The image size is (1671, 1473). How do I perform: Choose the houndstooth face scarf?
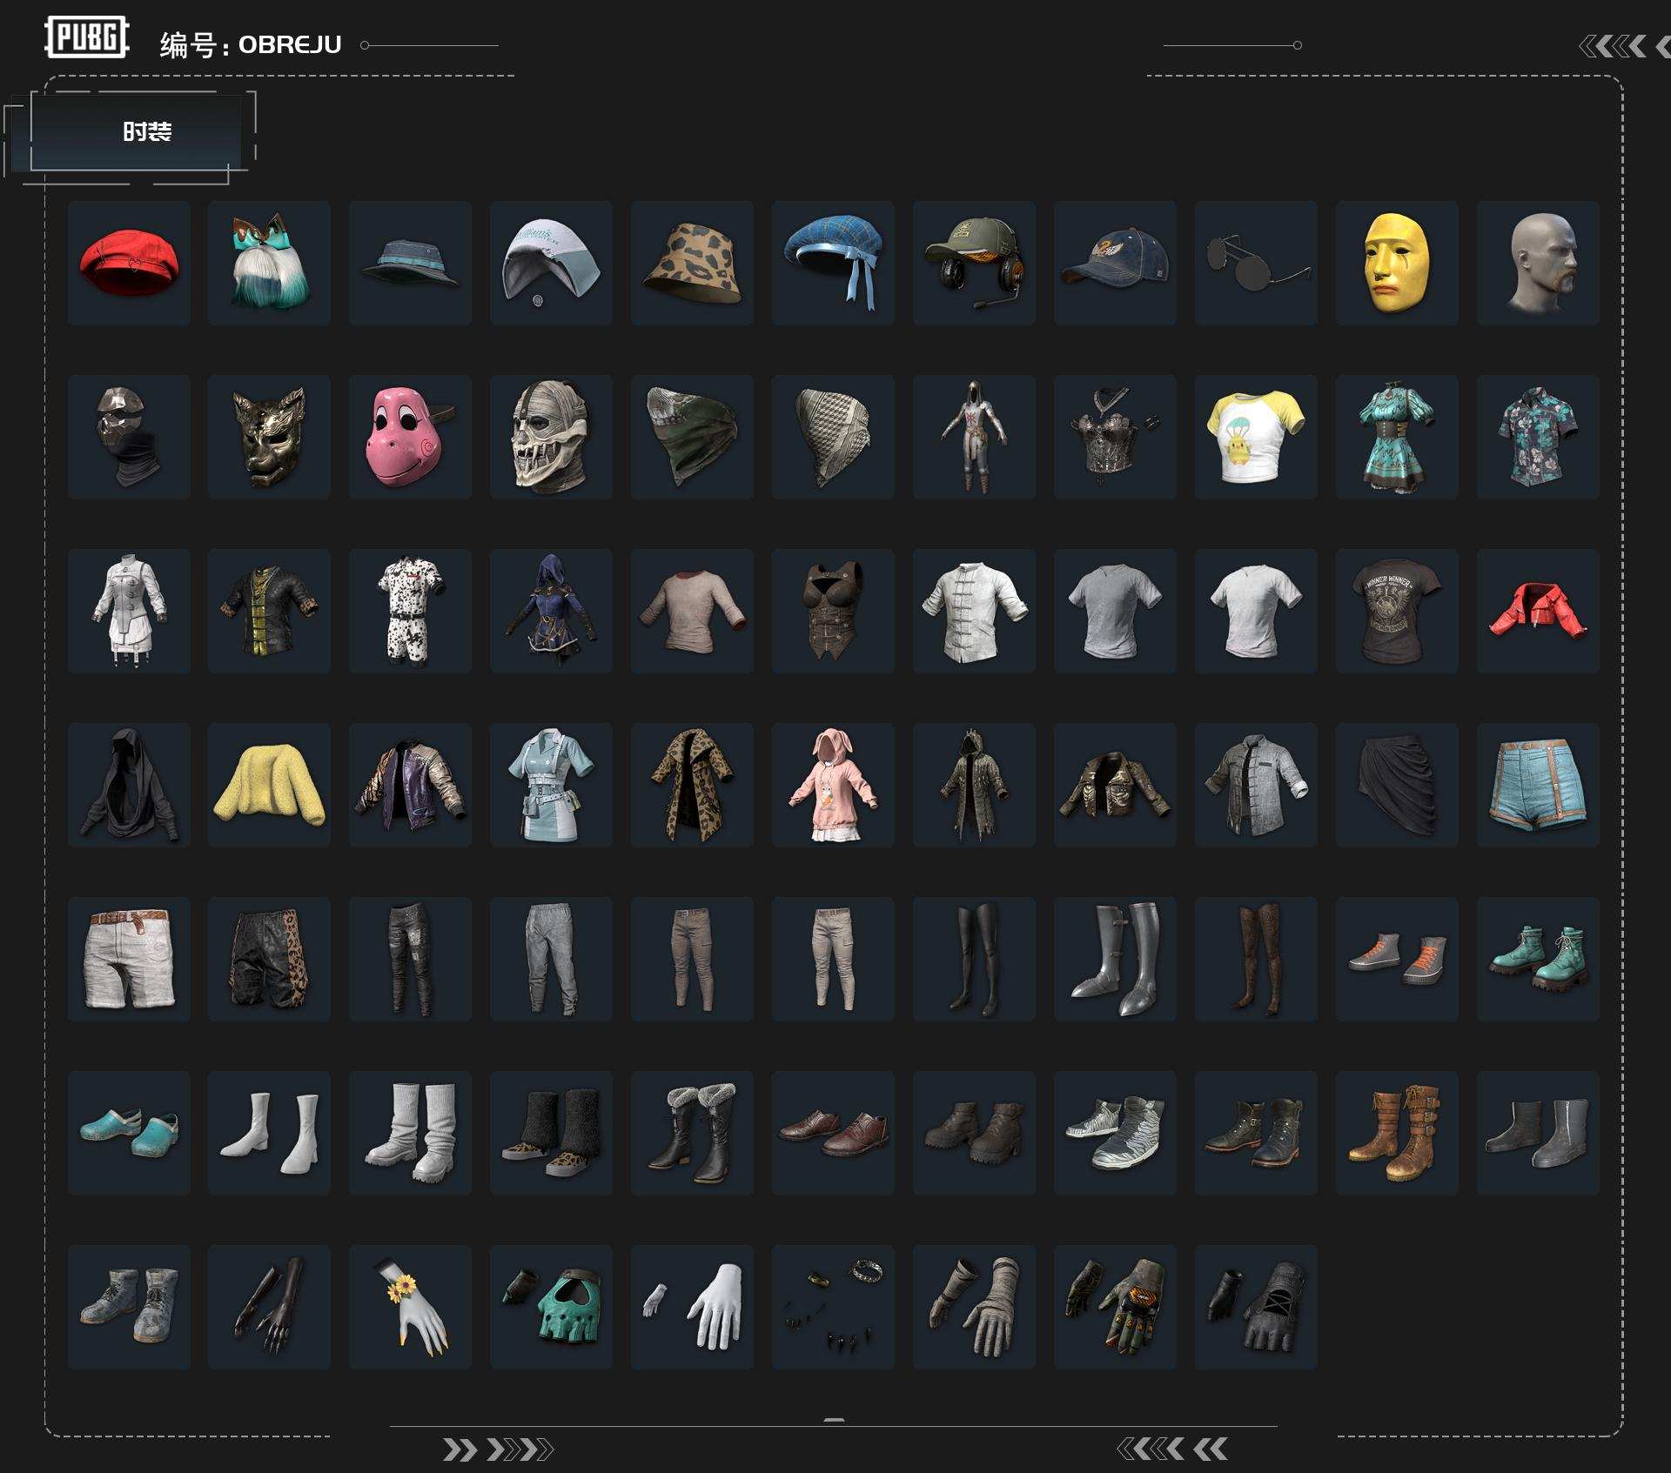pos(833,437)
